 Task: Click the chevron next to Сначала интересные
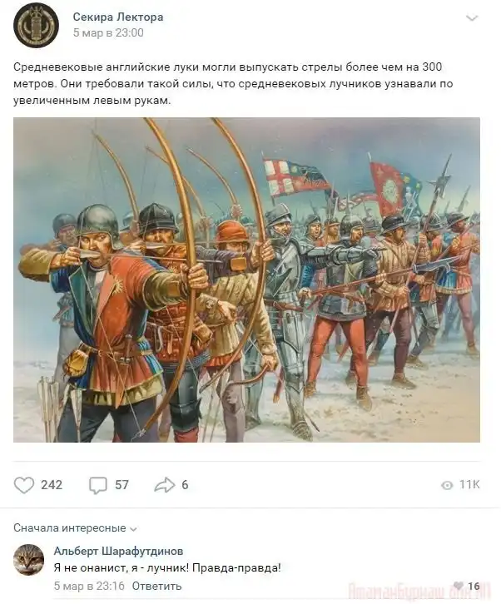point(133,529)
